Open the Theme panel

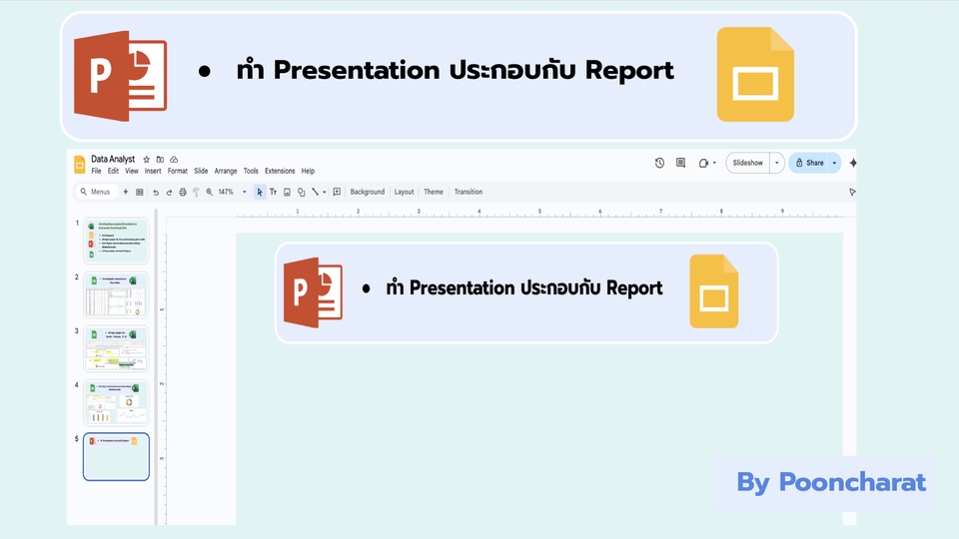[433, 192]
